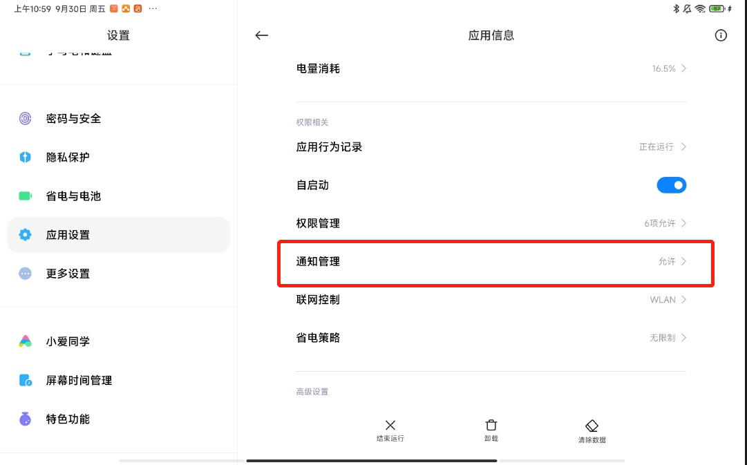Tap the battery indicator in status bar
Screen dimensions: 747x465
717,8
